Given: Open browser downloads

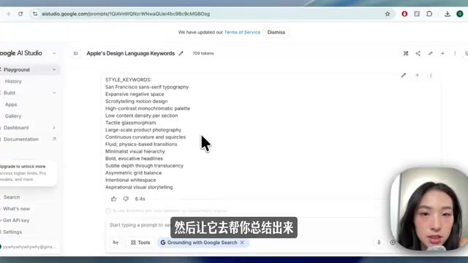Looking at the screenshot, I should coord(448,14).
